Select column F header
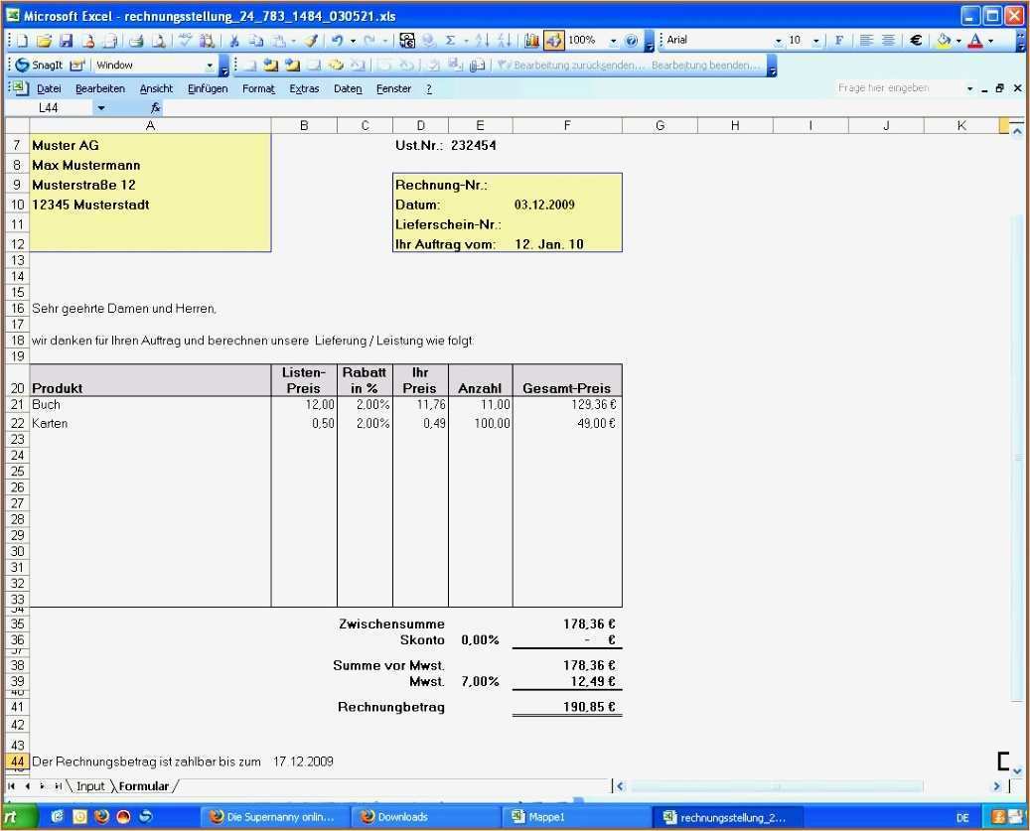This screenshot has height=831, width=1030. tap(567, 125)
